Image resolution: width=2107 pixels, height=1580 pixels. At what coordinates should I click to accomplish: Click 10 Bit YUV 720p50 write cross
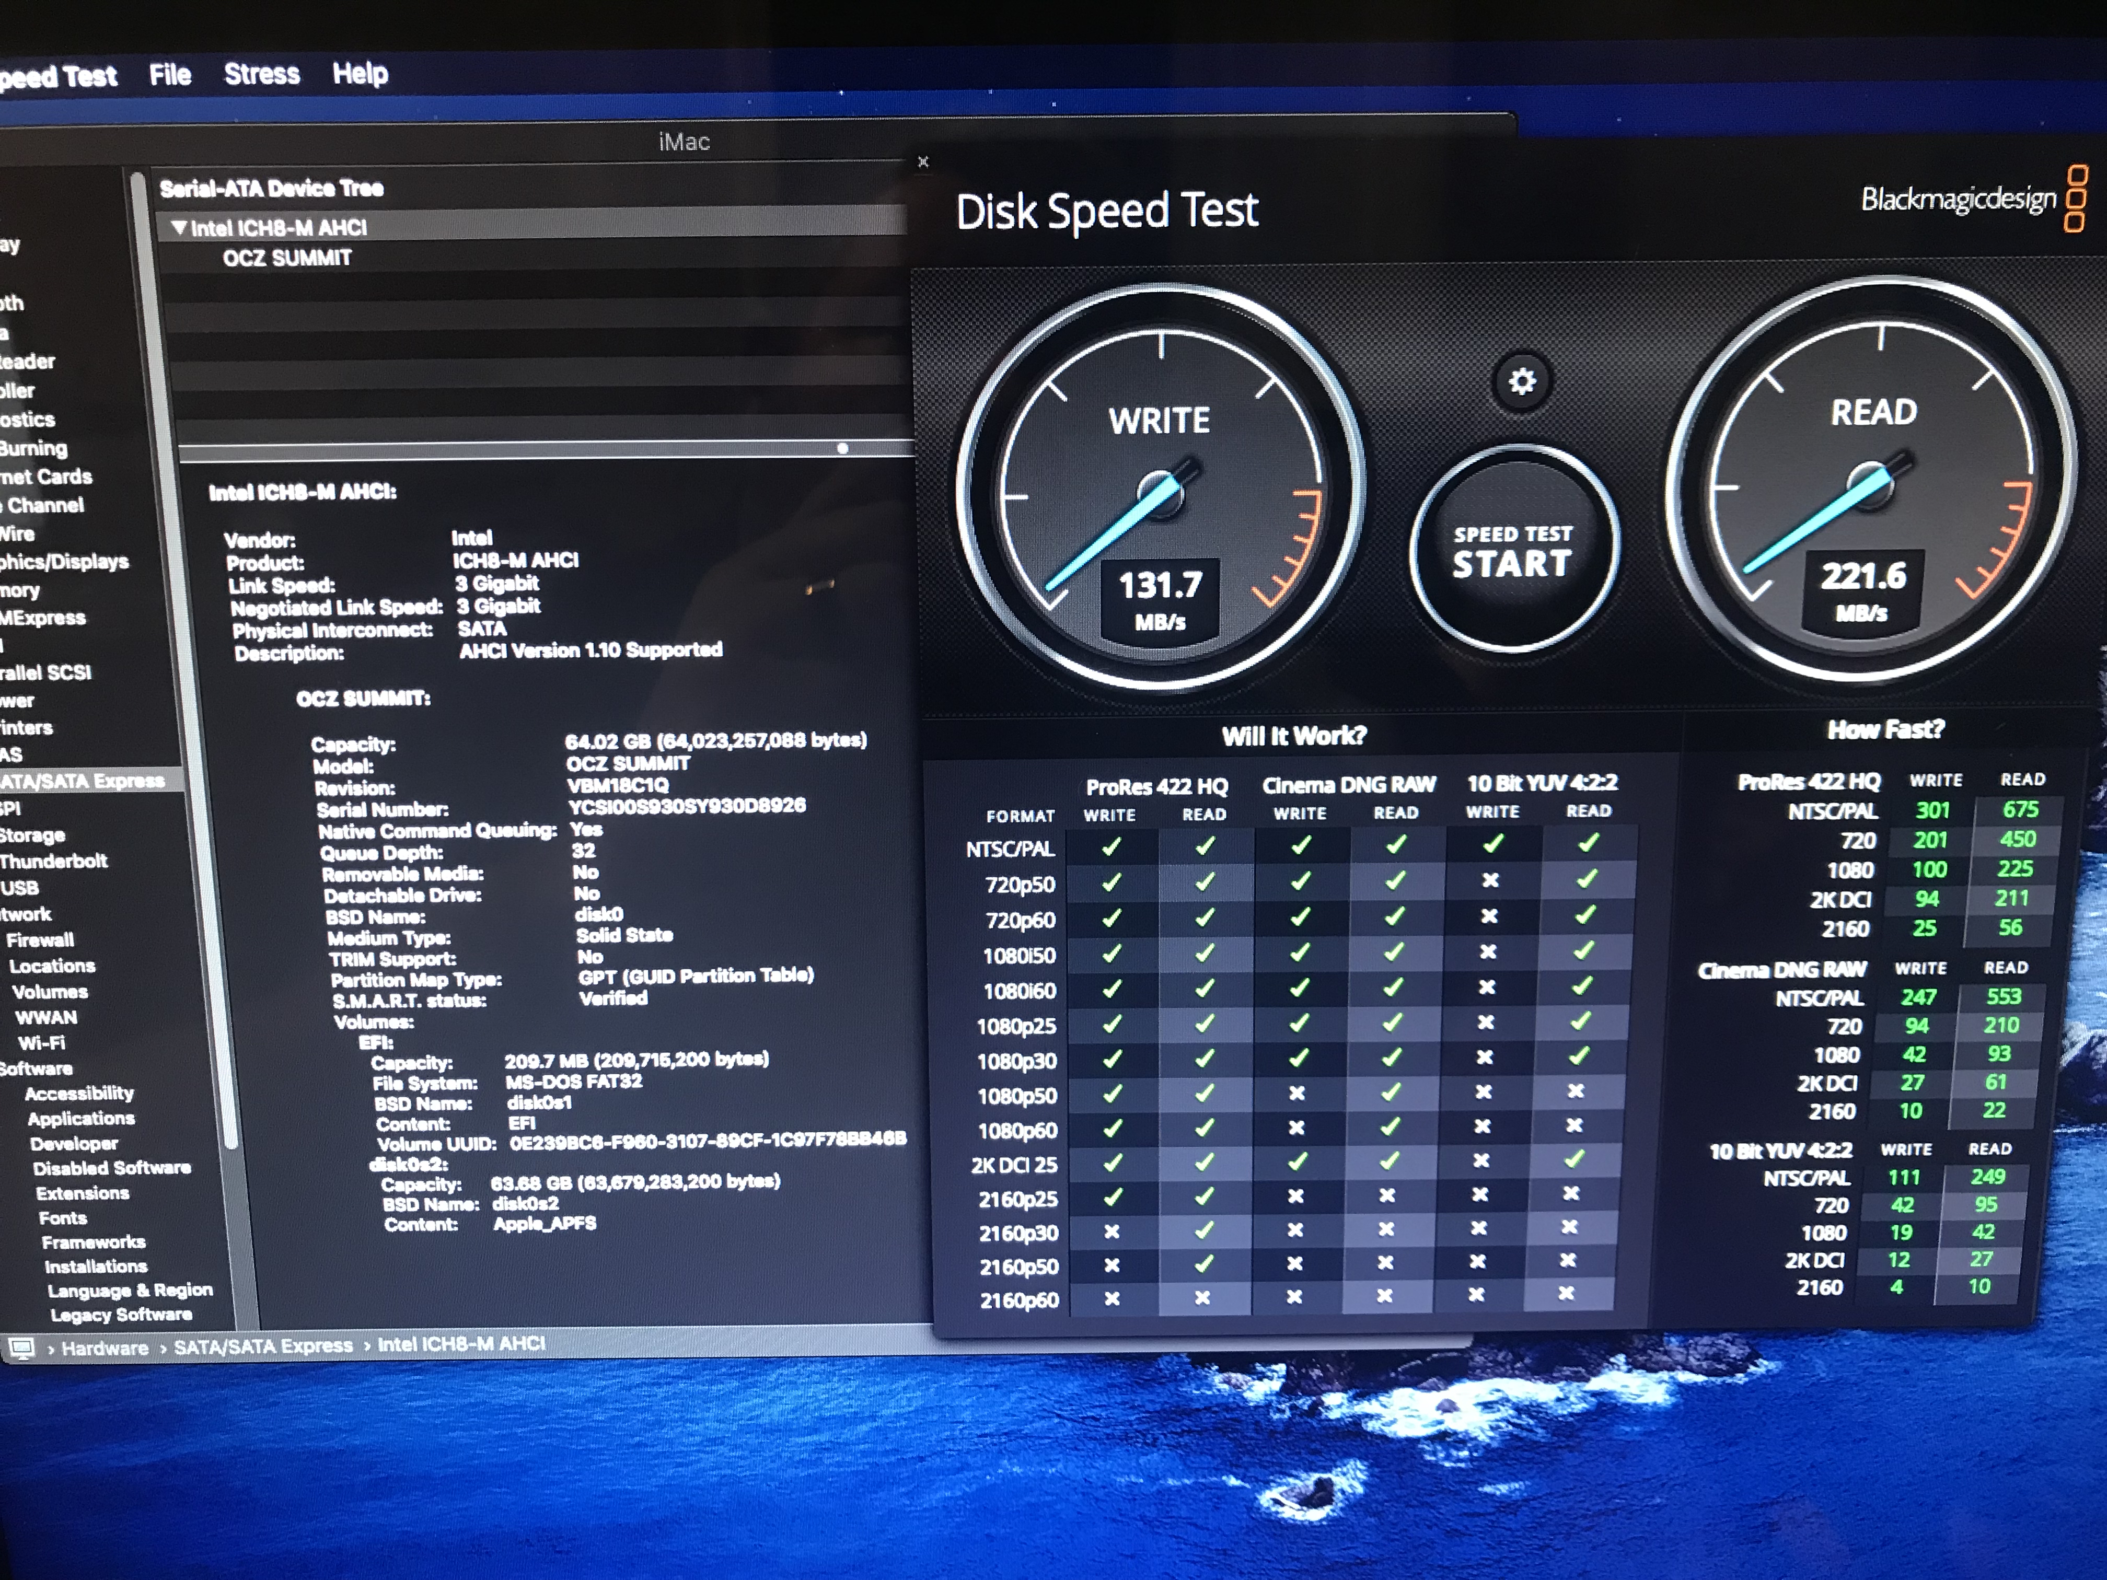[x=1490, y=880]
